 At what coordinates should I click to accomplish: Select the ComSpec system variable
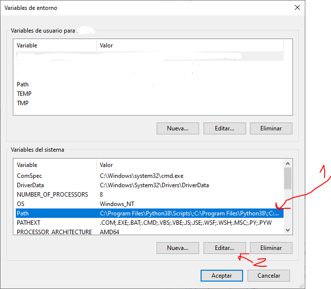[31, 176]
